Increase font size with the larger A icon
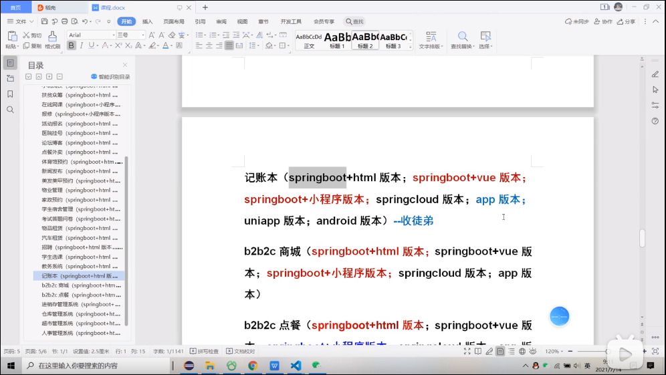Viewport: 666px width, 375px height. 152,35
